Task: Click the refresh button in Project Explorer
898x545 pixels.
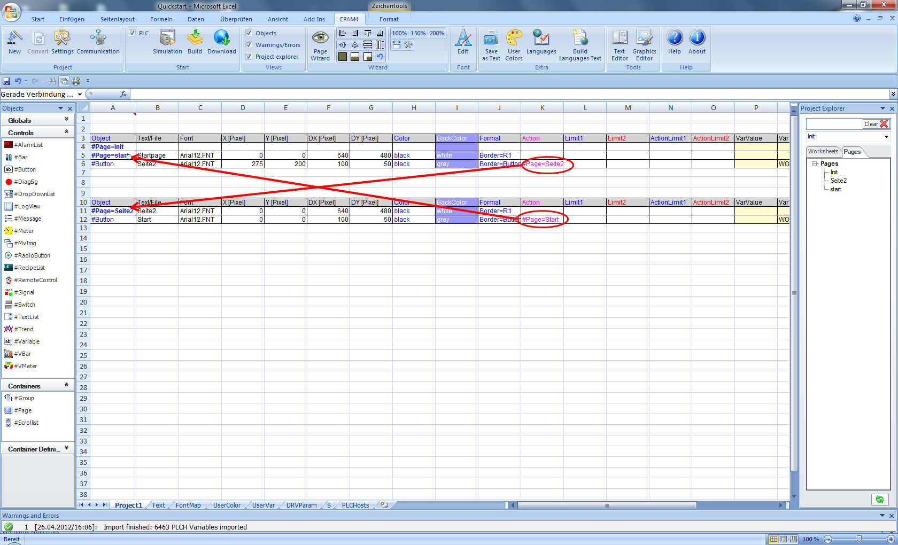Action: [879, 499]
